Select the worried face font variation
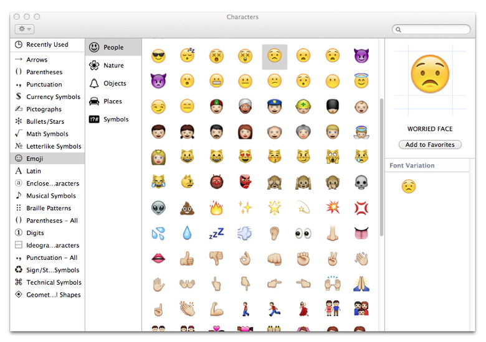The height and width of the screenshot is (342, 486). pyautogui.click(x=409, y=187)
